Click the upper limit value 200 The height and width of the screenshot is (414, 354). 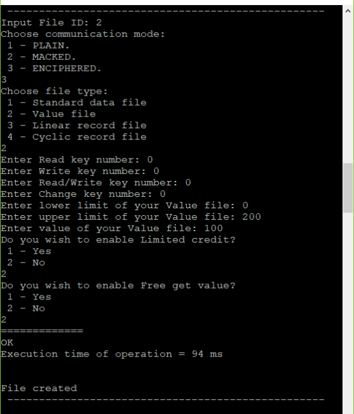(251, 217)
